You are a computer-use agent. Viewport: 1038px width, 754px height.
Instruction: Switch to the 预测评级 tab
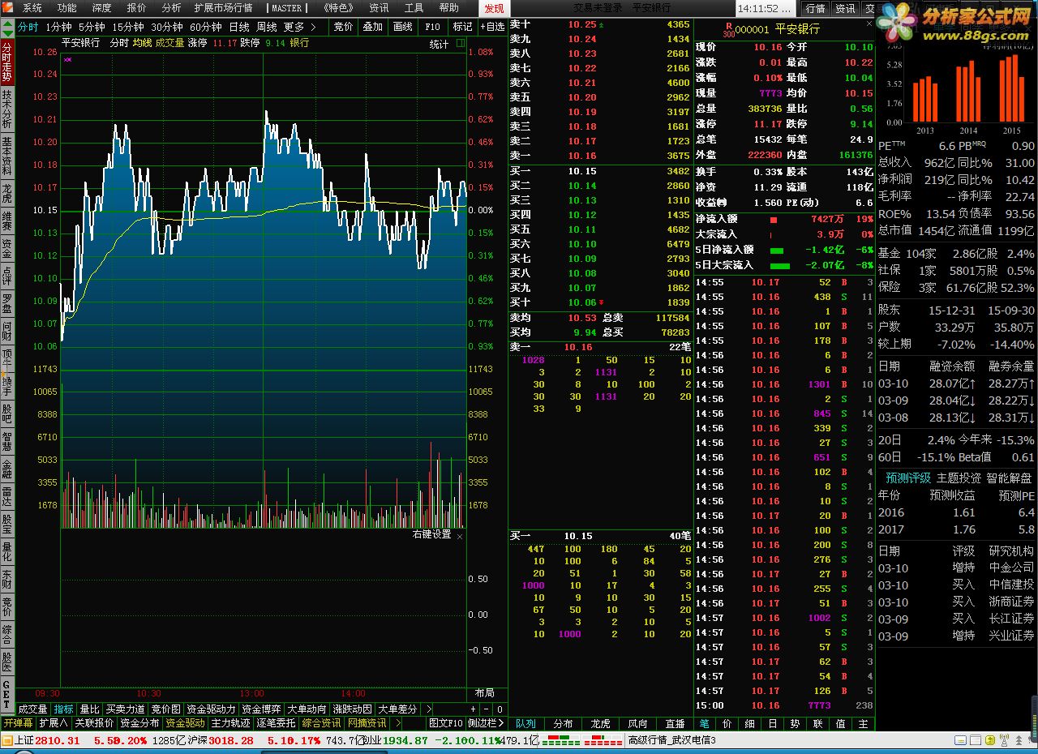[908, 478]
